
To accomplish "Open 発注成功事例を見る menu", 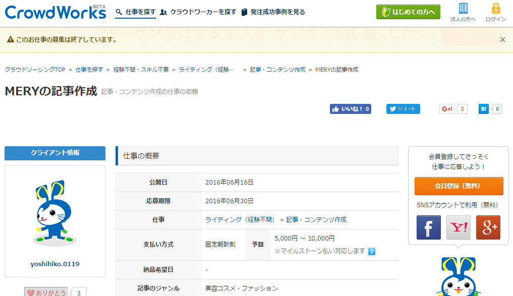I will pos(273,12).
